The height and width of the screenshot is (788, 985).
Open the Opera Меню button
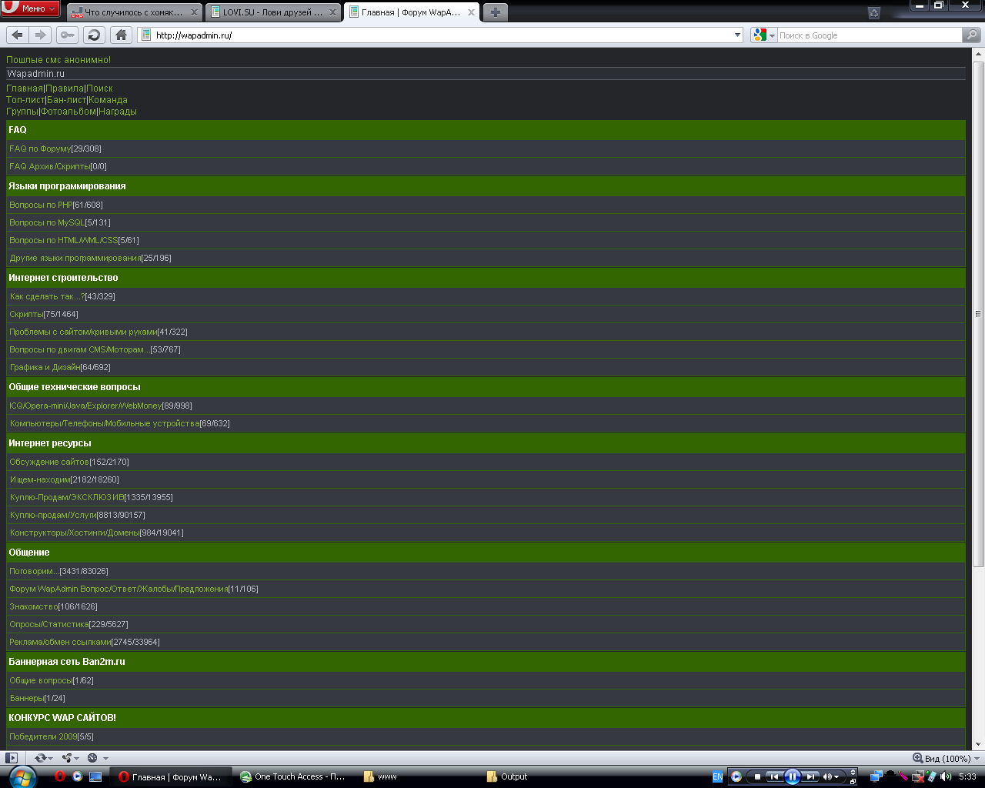click(x=31, y=8)
